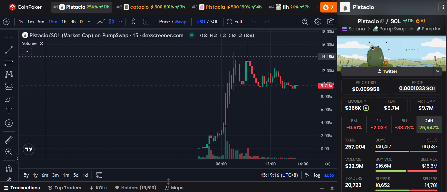Select the crosshair cursor tool

9,38
